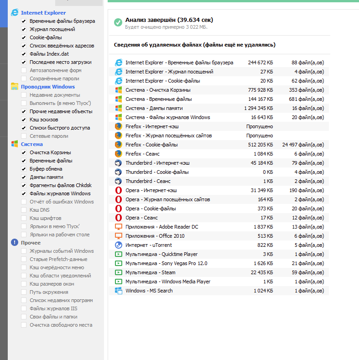Click the Сведения об удаляемых файлах heading
The height and width of the screenshot is (360, 359).
point(195,45)
